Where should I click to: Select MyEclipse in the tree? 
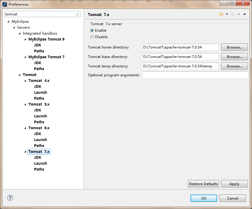(20, 22)
